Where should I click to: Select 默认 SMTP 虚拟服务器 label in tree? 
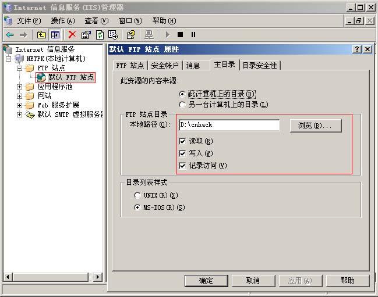click(70, 114)
